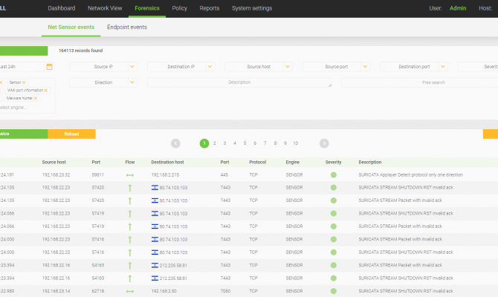This screenshot has height=297, width=498.
Task: Focus the Description filter field
Action: [x=239, y=82]
